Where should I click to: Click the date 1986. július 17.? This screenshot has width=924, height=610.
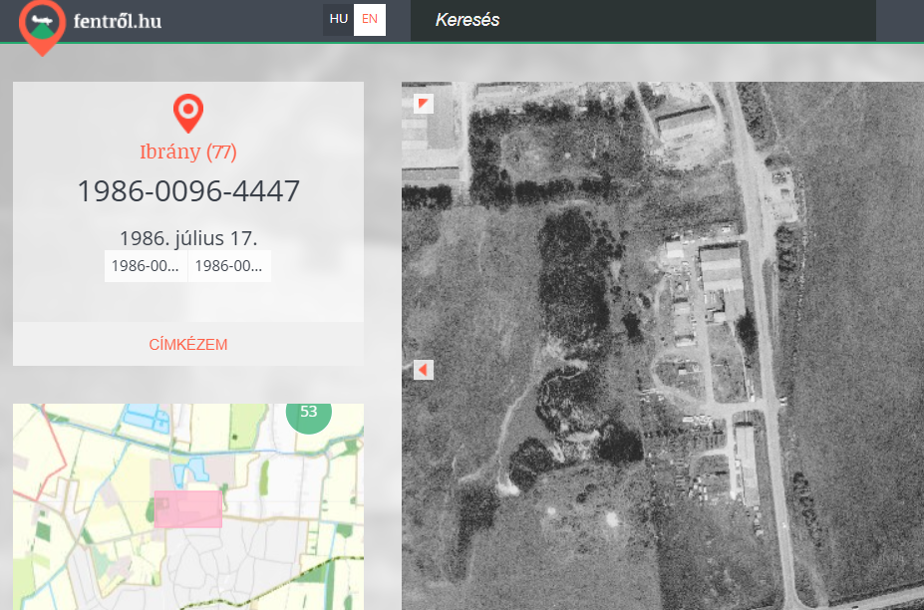188,238
